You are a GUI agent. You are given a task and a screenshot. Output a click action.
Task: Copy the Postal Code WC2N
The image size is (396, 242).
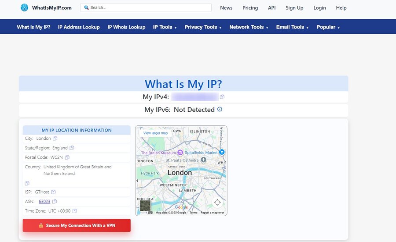coord(67,157)
